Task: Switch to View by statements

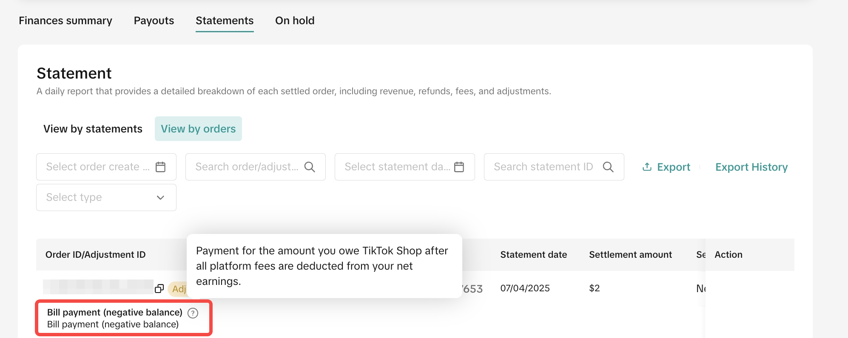Action: [93, 129]
